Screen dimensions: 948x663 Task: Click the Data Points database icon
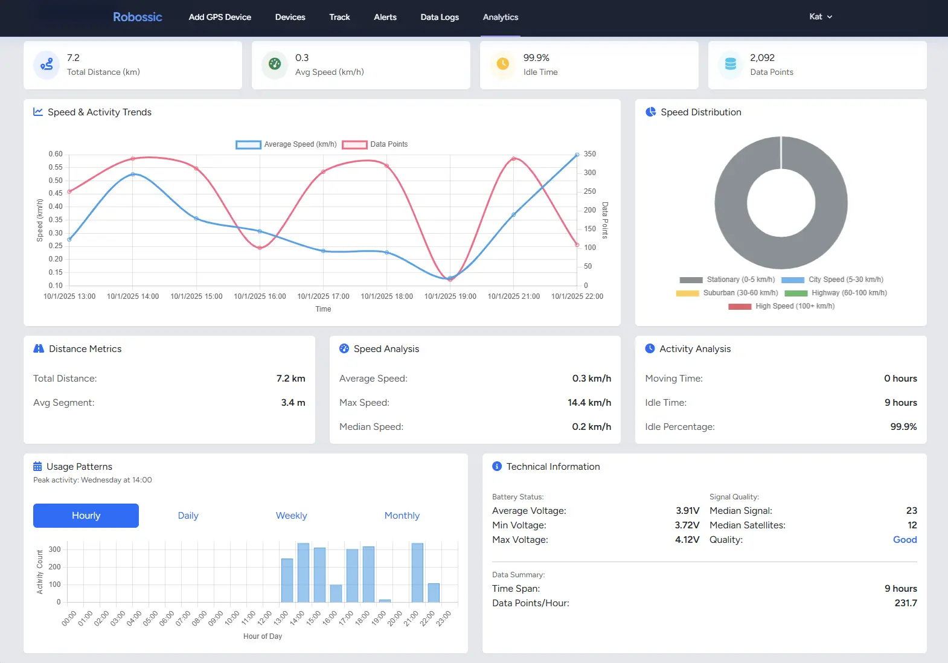(x=731, y=65)
